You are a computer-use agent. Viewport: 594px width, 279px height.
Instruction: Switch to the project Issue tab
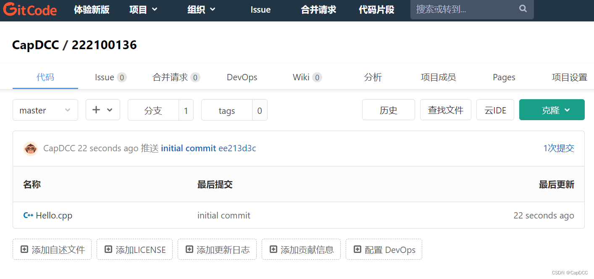click(x=110, y=77)
